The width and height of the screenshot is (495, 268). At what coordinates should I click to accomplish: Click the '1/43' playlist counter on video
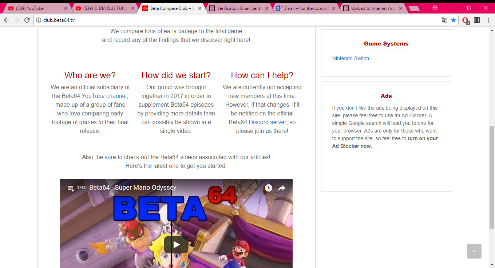[x=82, y=188]
